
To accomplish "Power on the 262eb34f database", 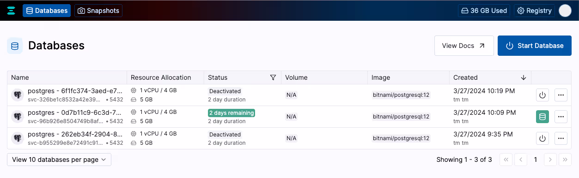I will pos(542,138).
